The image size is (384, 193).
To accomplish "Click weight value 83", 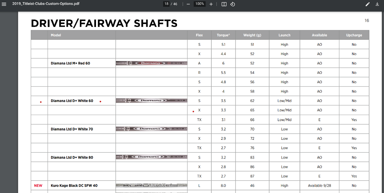I will coord(252,157).
